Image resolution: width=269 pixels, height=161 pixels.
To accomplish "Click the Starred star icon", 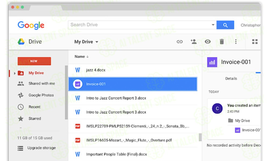I will pos(21,119).
